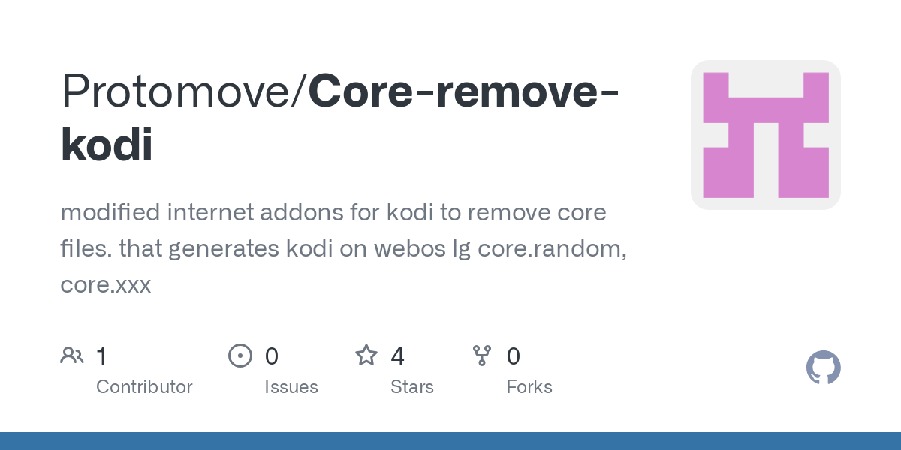Click the blue language bar at the bottom

[x=450, y=441]
